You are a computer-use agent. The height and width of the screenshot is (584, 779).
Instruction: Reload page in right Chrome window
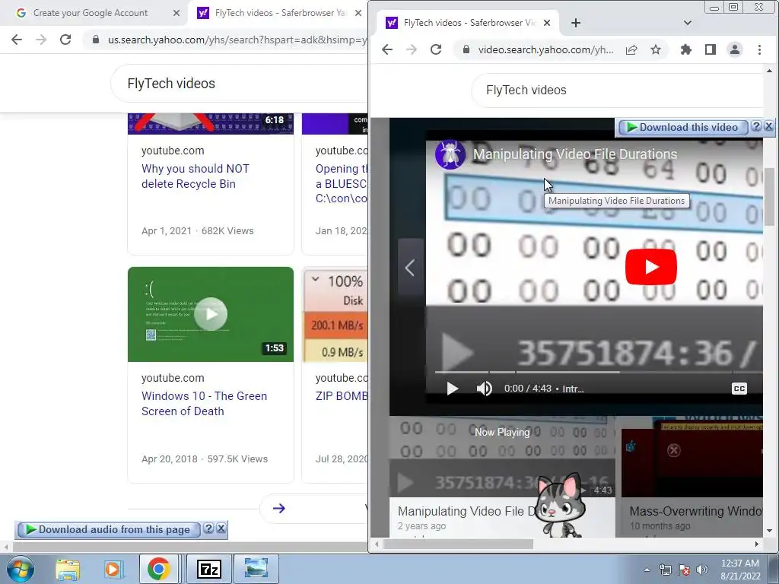tap(436, 49)
